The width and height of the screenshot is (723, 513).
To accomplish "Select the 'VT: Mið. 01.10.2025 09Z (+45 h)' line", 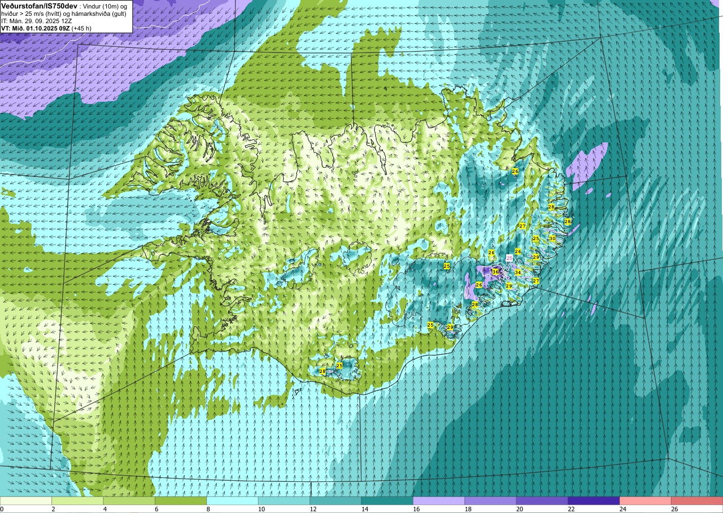I will (x=46, y=28).
